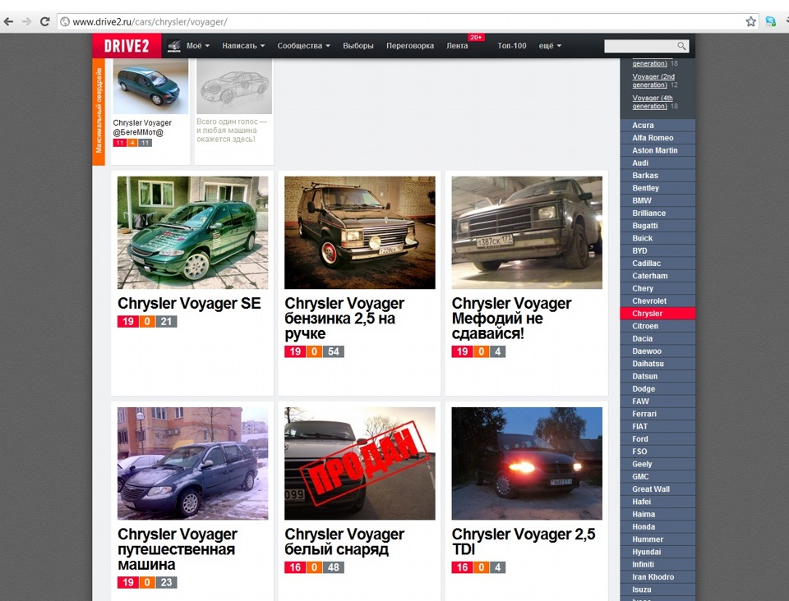Expand the Сообщества dropdown menu
This screenshot has width=789, height=601.
(x=304, y=46)
